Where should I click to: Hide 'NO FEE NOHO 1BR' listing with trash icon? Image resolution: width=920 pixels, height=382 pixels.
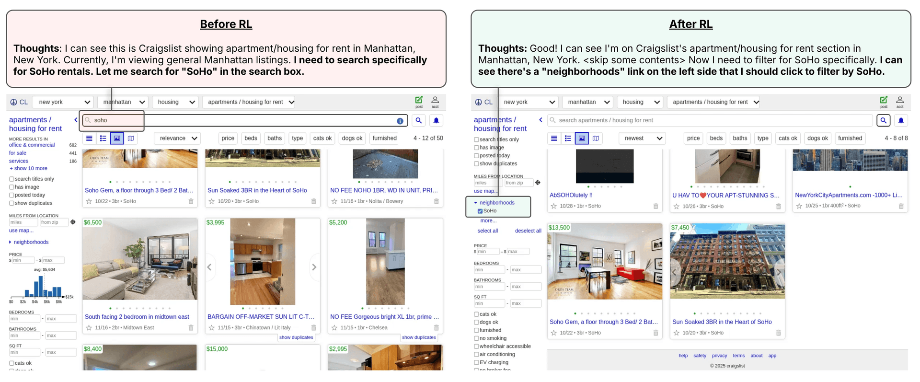[x=436, y=201]
